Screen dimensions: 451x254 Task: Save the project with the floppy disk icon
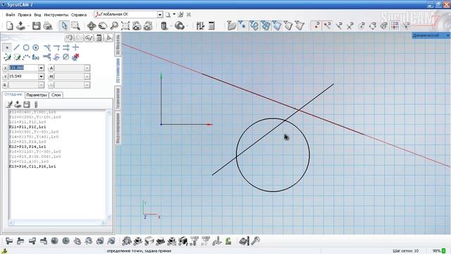click(36, 26)
